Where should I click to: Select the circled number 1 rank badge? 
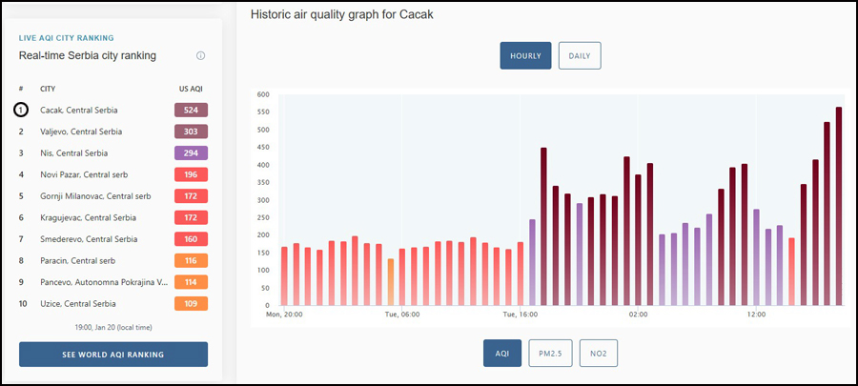pos(21,111)
